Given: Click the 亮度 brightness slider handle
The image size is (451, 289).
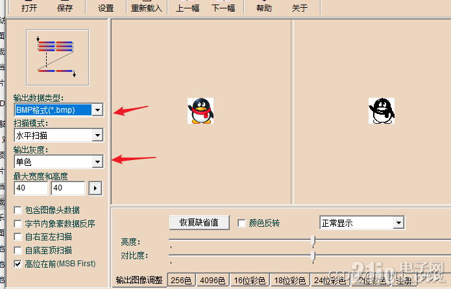Looking at the screenshot, I should [x=313, y=241].
